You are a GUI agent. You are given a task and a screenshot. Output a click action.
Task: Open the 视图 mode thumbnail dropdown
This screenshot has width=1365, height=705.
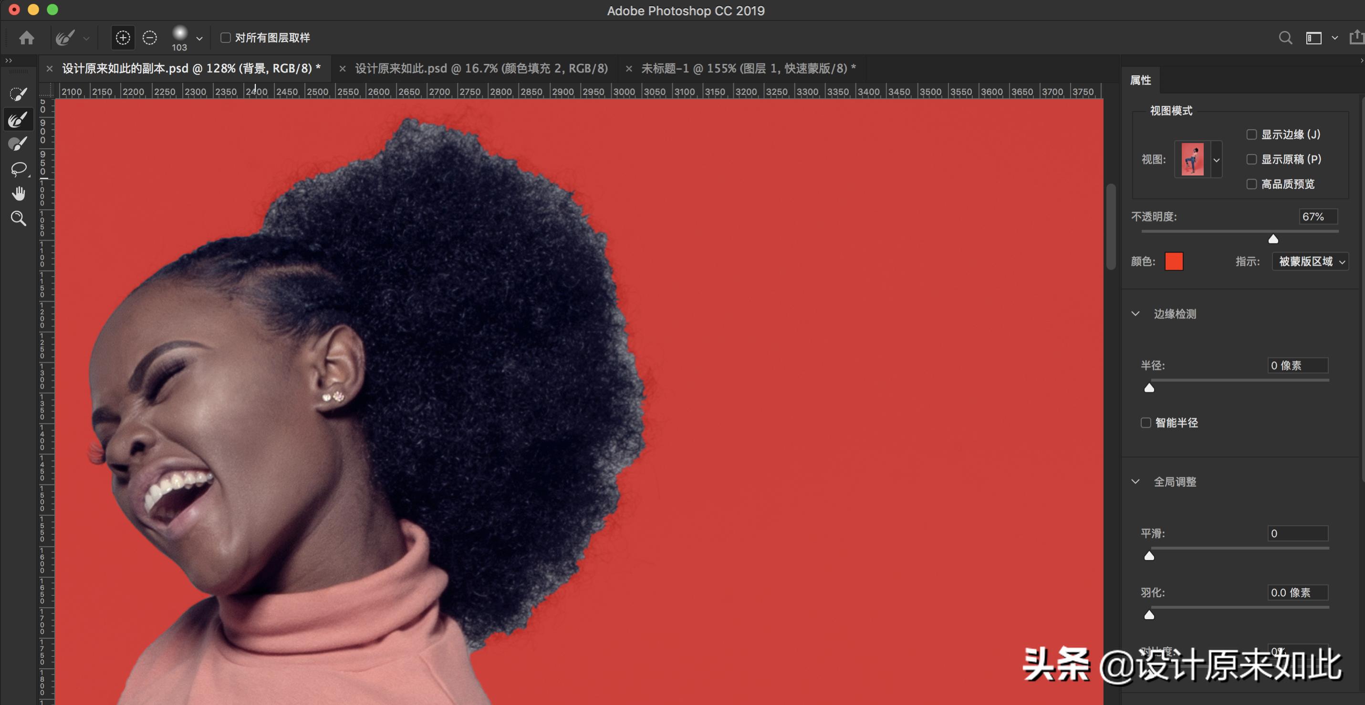1216,159
